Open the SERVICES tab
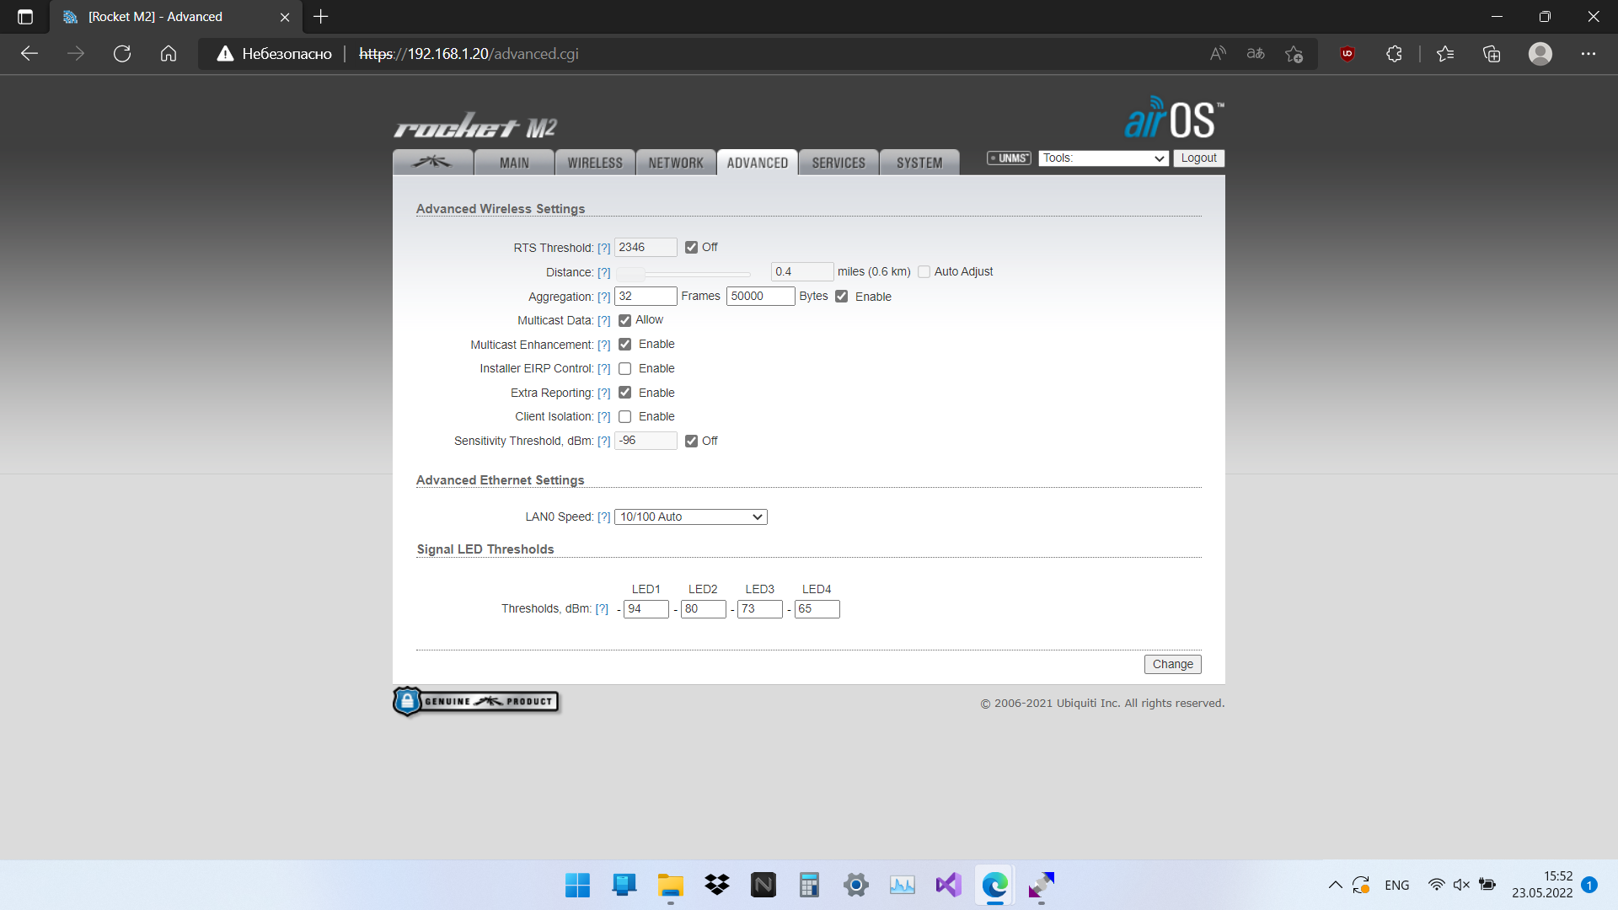The image size is (1618, 910). pyautogui.click(x=838, y=163)
